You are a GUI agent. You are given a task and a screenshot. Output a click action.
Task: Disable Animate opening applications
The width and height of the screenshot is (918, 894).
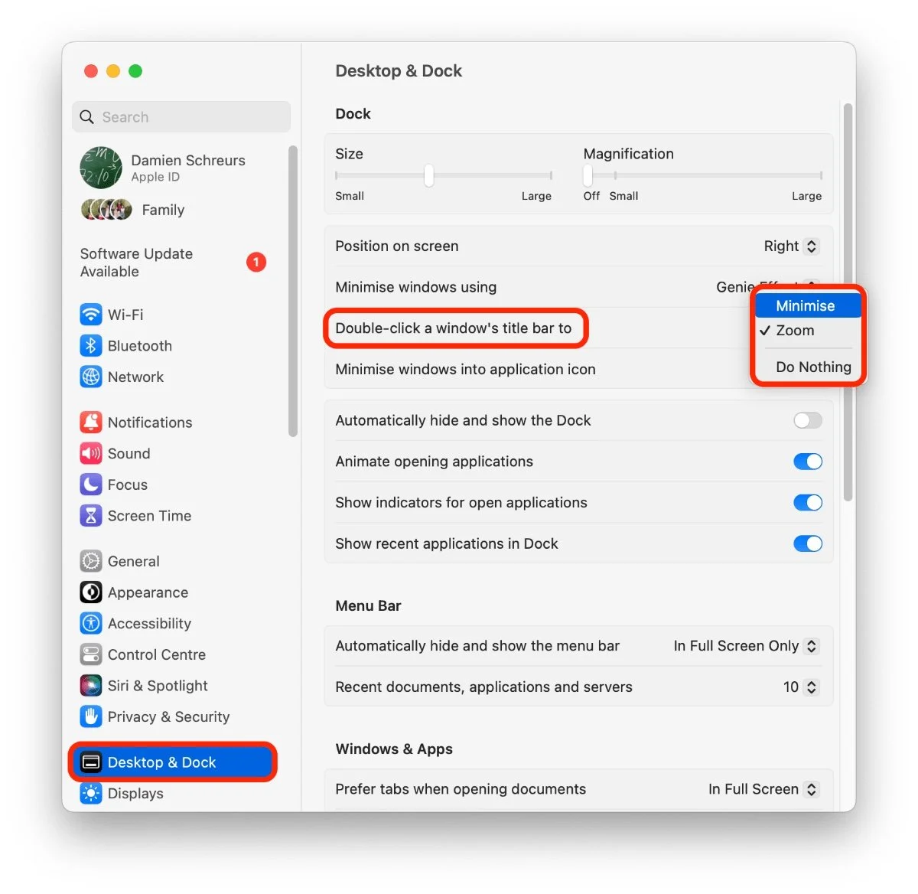pos(808,462)
